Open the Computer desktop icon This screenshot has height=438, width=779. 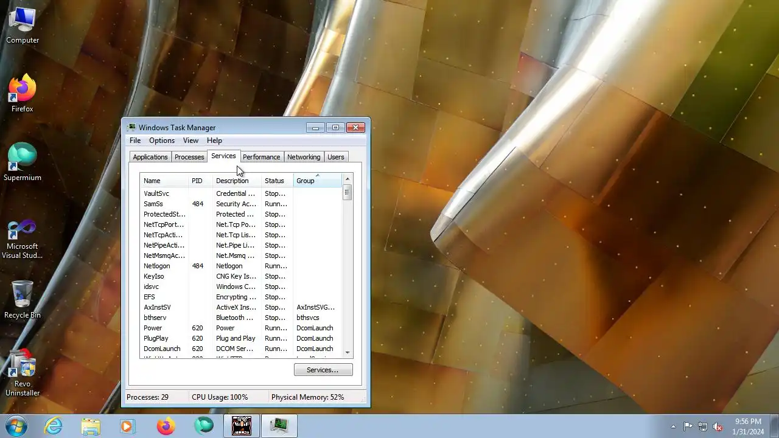coord(23,26)
